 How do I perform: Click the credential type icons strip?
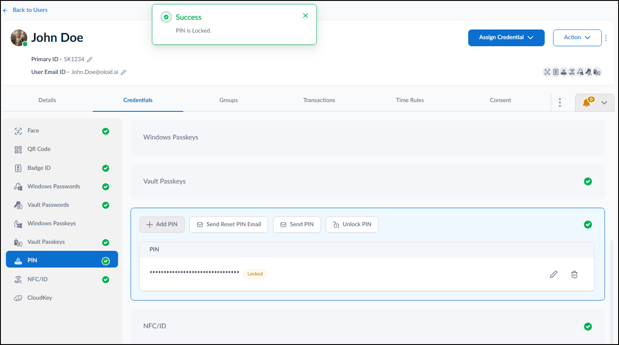[572, 72]
